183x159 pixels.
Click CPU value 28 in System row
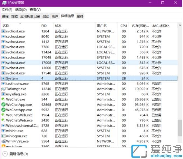pos(124,79)
